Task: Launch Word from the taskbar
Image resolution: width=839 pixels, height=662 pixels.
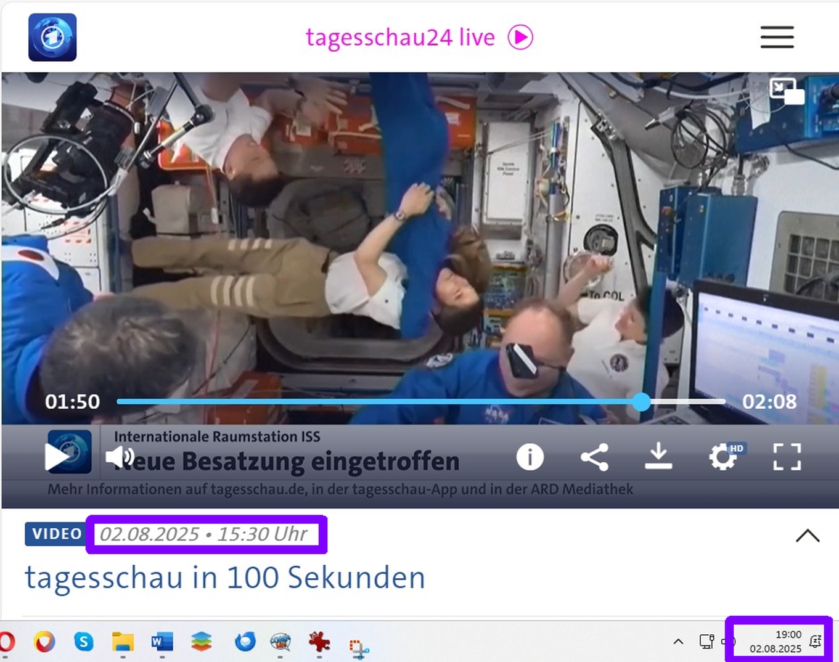Action: click(162, 642)
